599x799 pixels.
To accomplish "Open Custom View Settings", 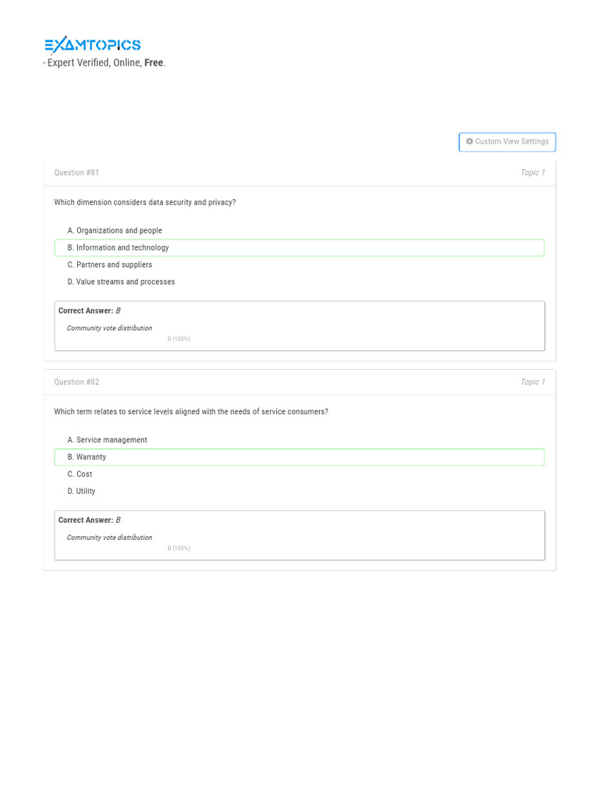I will click(x=508, y=142).
